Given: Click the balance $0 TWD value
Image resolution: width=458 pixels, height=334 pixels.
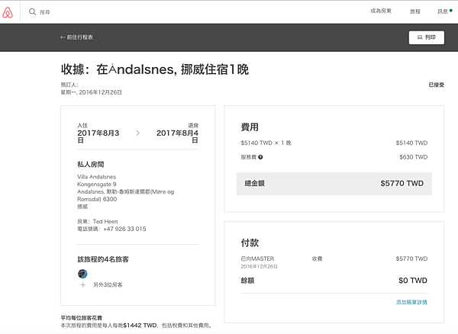Looking at the screenshot, I should tap(413, 281).
